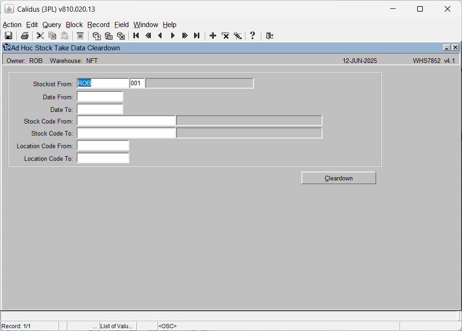Open the Block menu
The image size is (462, 331).
click(74, 25)
